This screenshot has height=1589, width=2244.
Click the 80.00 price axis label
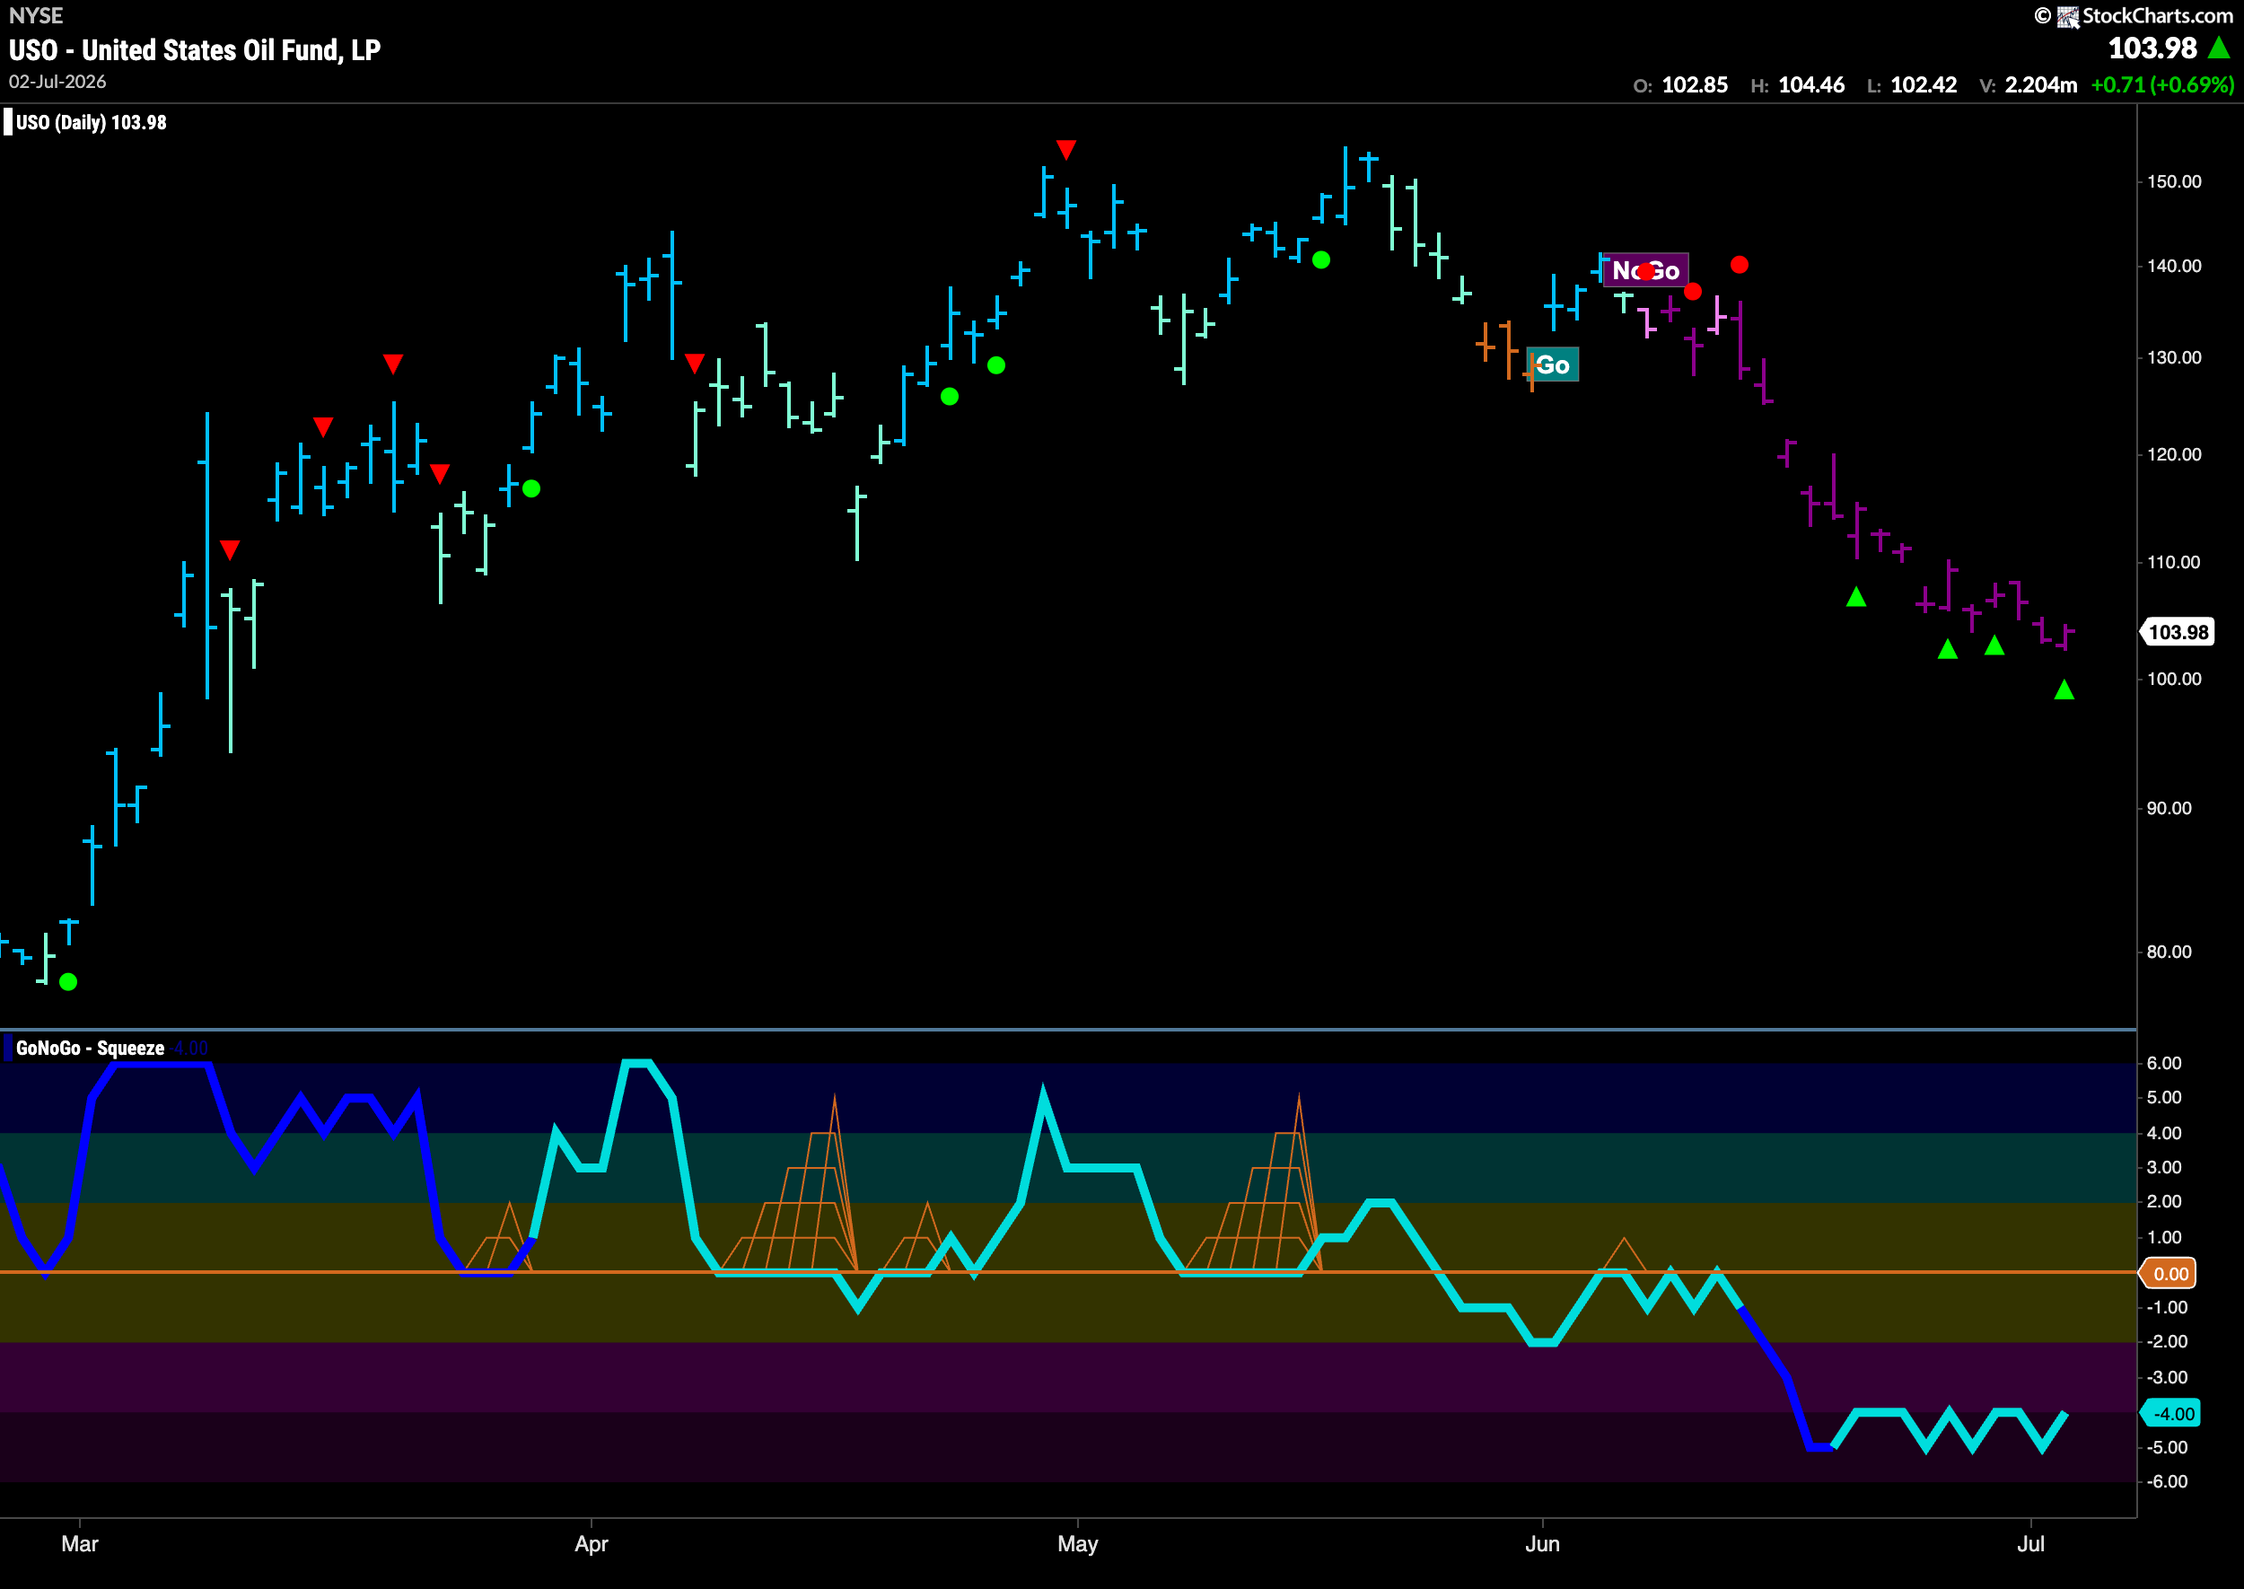coord(2169,951)
